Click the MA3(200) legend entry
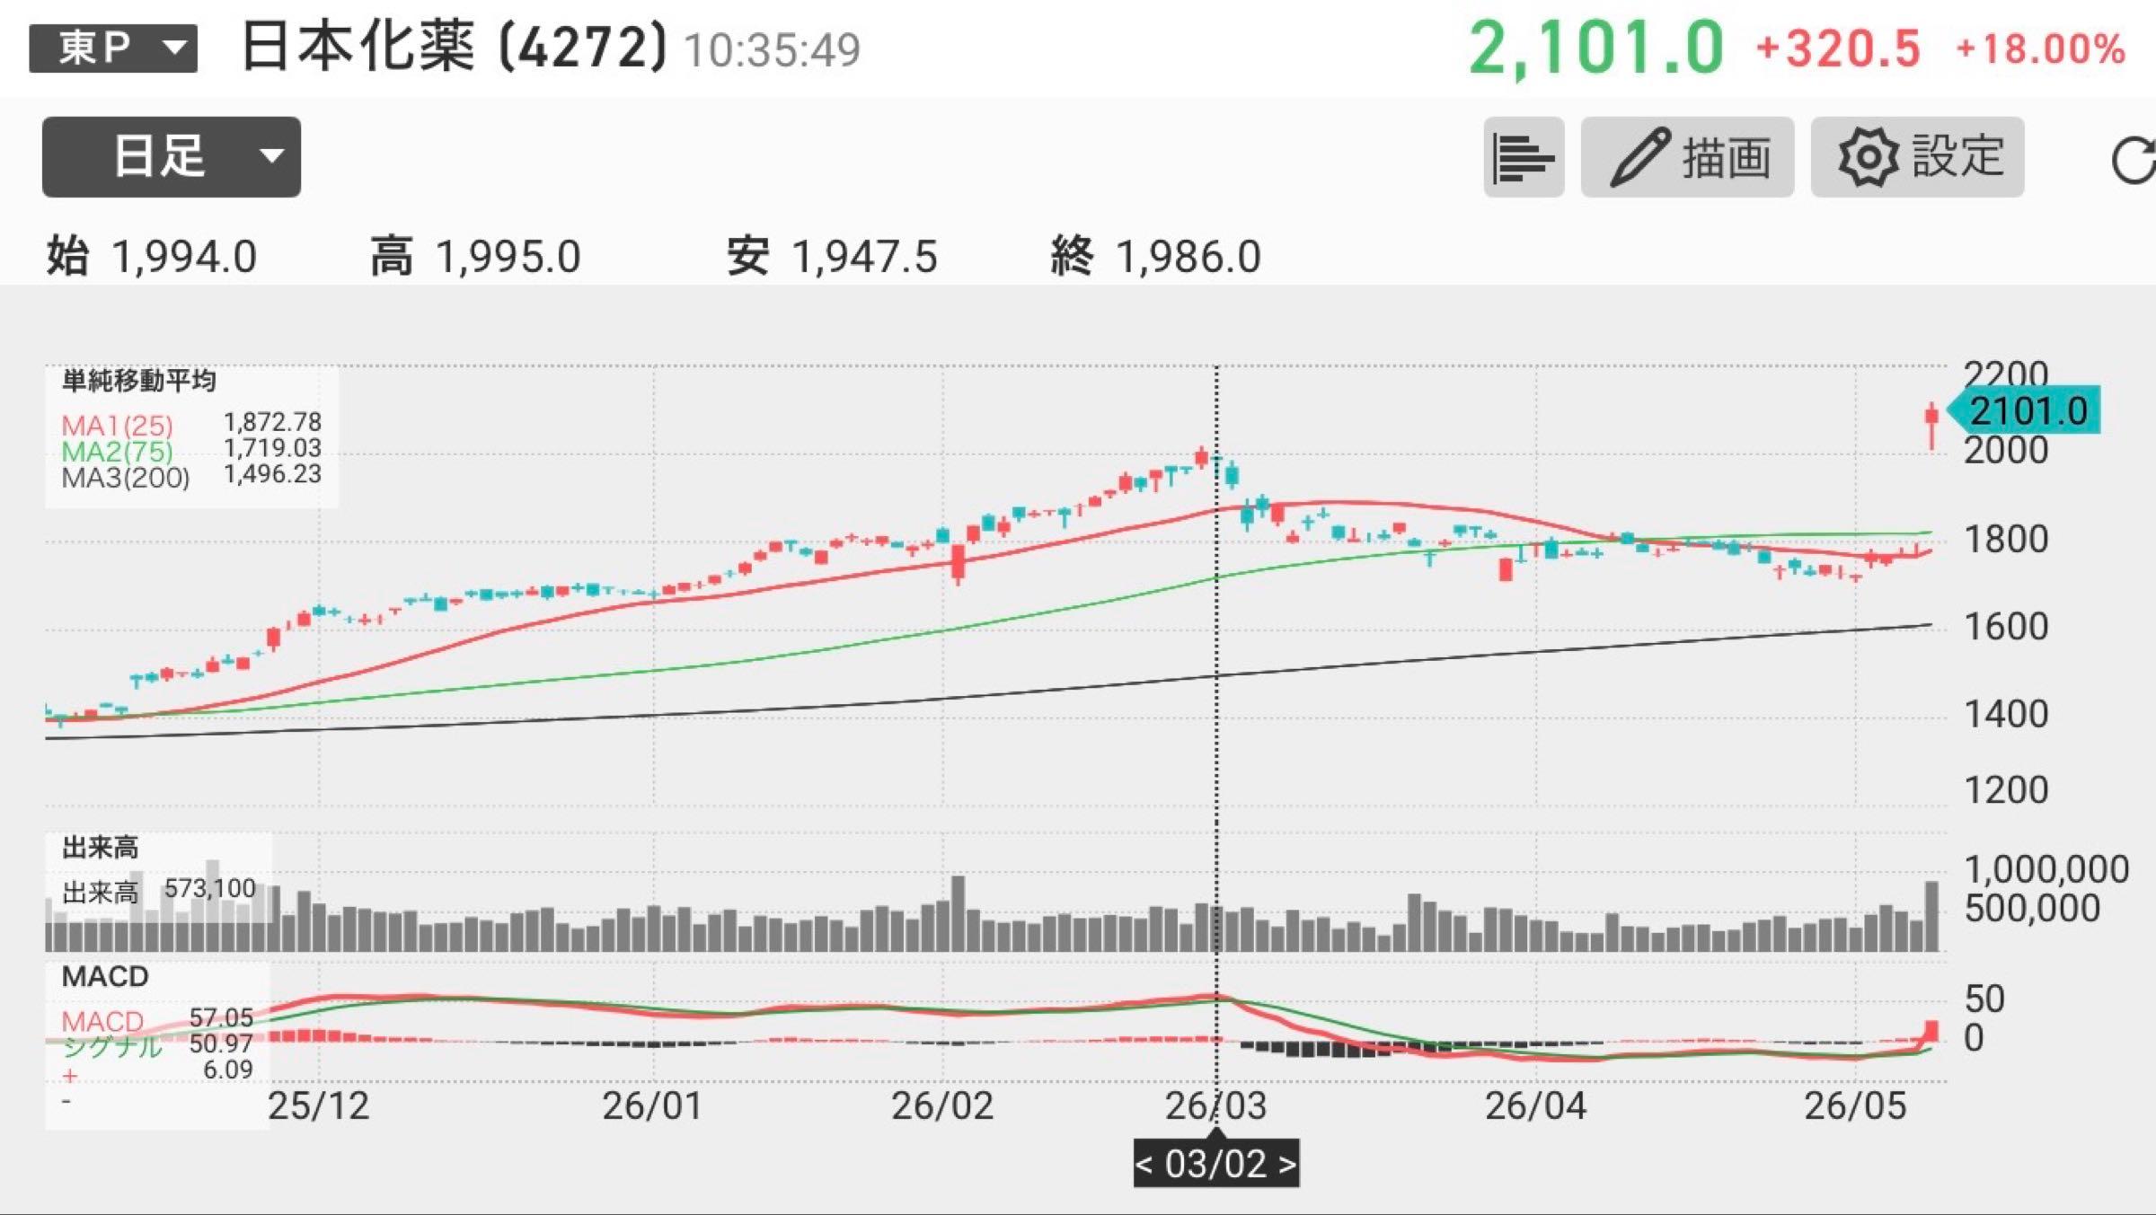The height and width of the screenshot is (1215, 2156). pyautogui.click(x=126, y=477)
